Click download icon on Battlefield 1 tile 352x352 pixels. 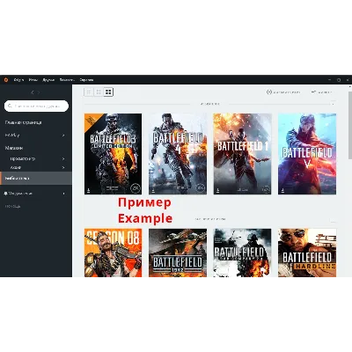coord(217,190)
